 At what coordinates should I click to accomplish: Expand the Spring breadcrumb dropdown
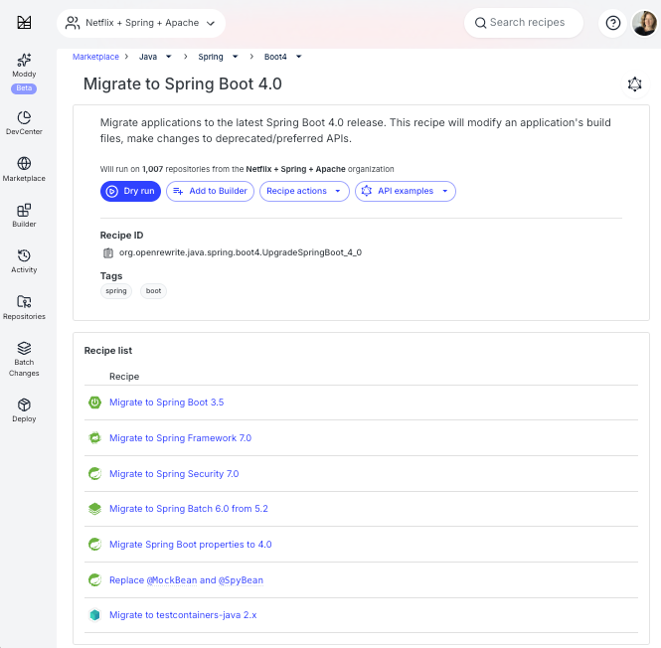coord(236,57)
